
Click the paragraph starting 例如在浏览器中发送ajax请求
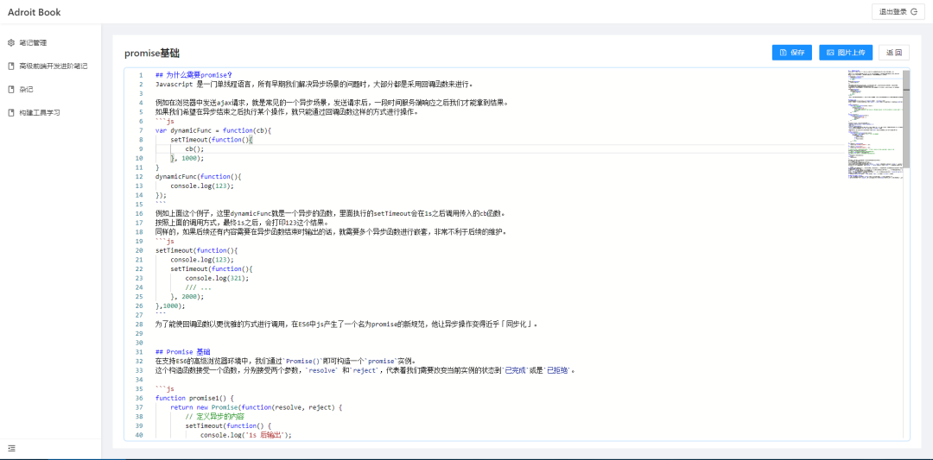(x=332, y=102)
